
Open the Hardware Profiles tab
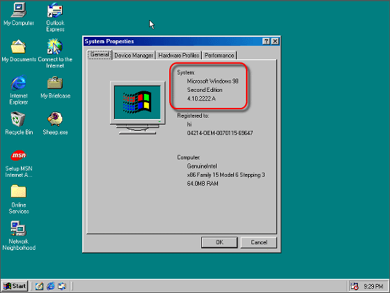click(179, 56)
